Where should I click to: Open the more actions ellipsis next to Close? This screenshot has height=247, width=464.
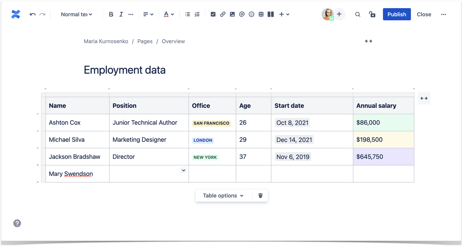(x=443, y=14)
